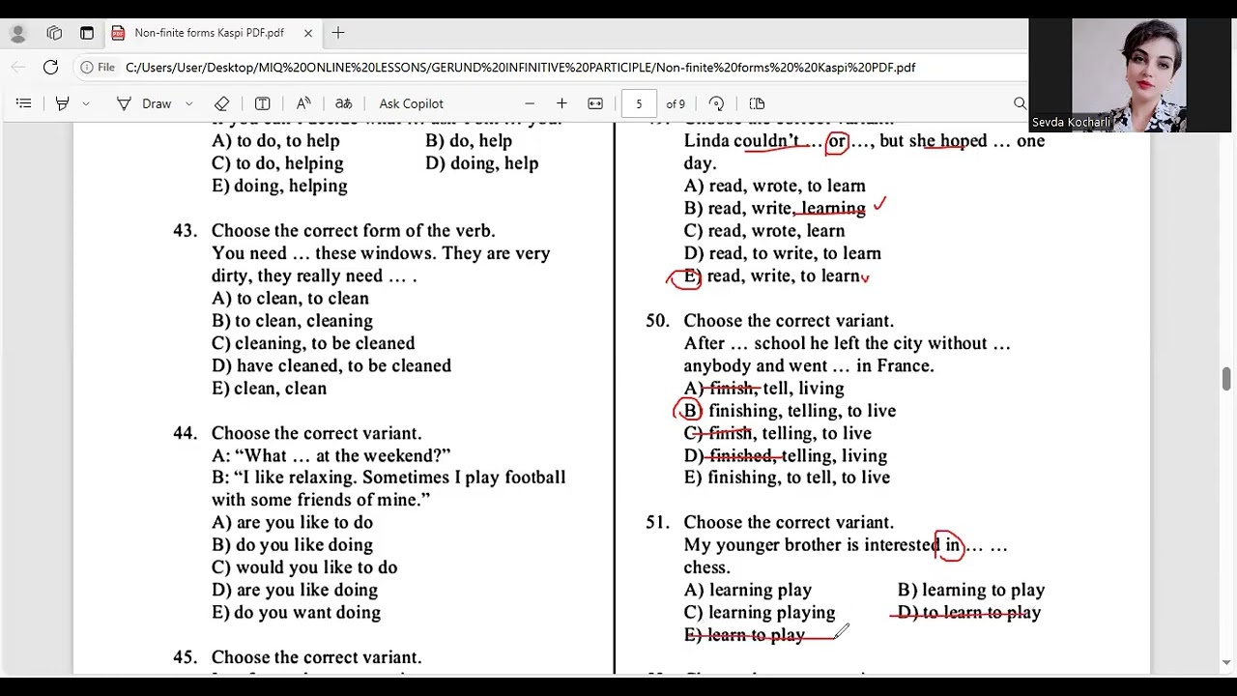Add a text box to PDF
This screenshot has height=696, width=1237.
pyautogui.click(x=262, y=103)
